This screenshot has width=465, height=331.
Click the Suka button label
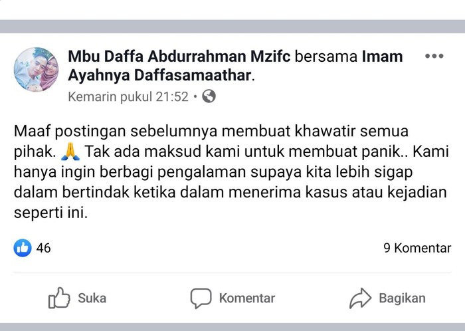pyautogui.click(x=92, y=298)
